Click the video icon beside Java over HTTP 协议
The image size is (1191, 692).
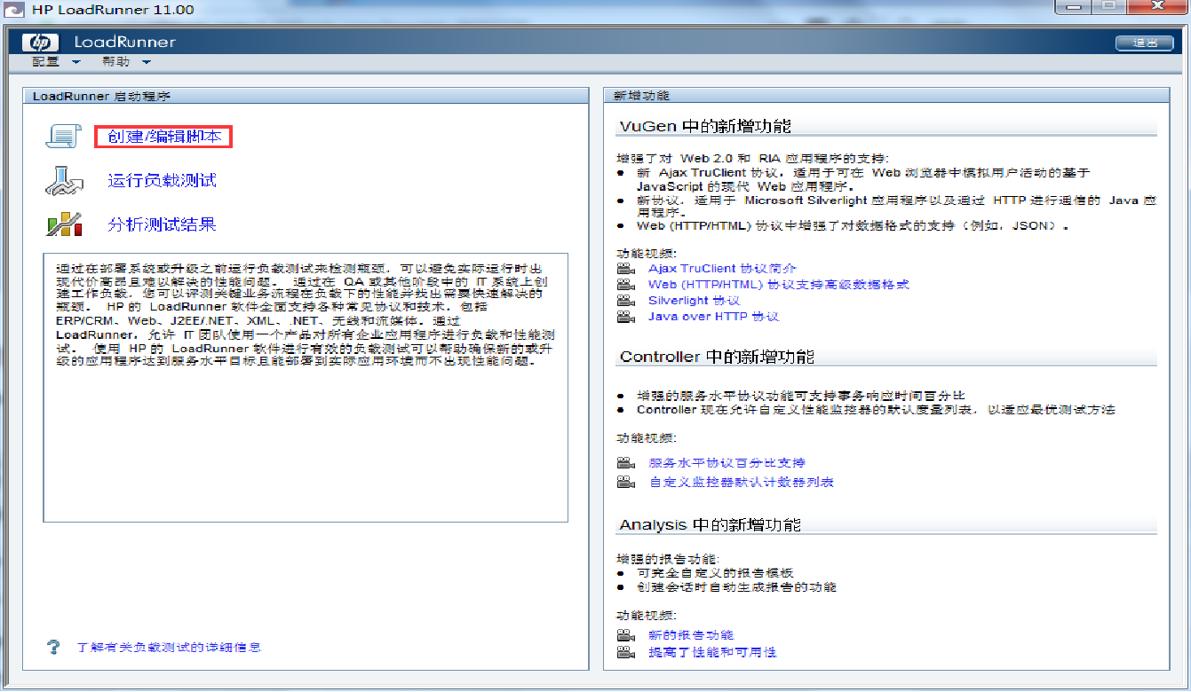click(x=628, y=317)
